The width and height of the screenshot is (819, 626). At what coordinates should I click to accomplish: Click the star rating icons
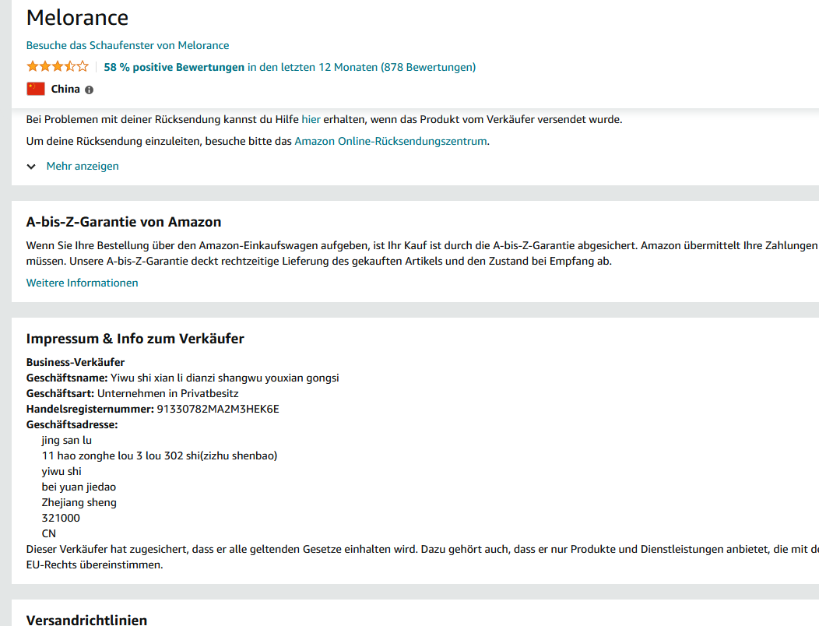point(58,66)
